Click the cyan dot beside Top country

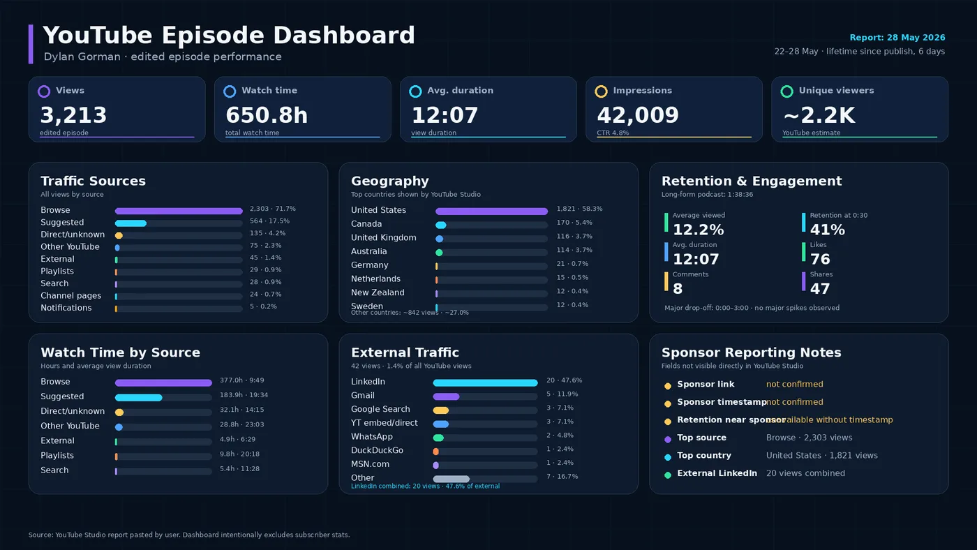pyautogui.click(x=668, y=457)
